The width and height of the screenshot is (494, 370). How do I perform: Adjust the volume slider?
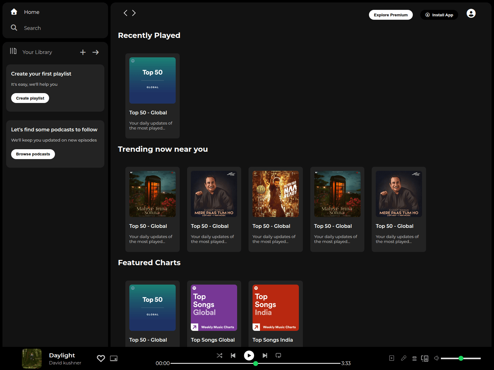pos(461,358)
